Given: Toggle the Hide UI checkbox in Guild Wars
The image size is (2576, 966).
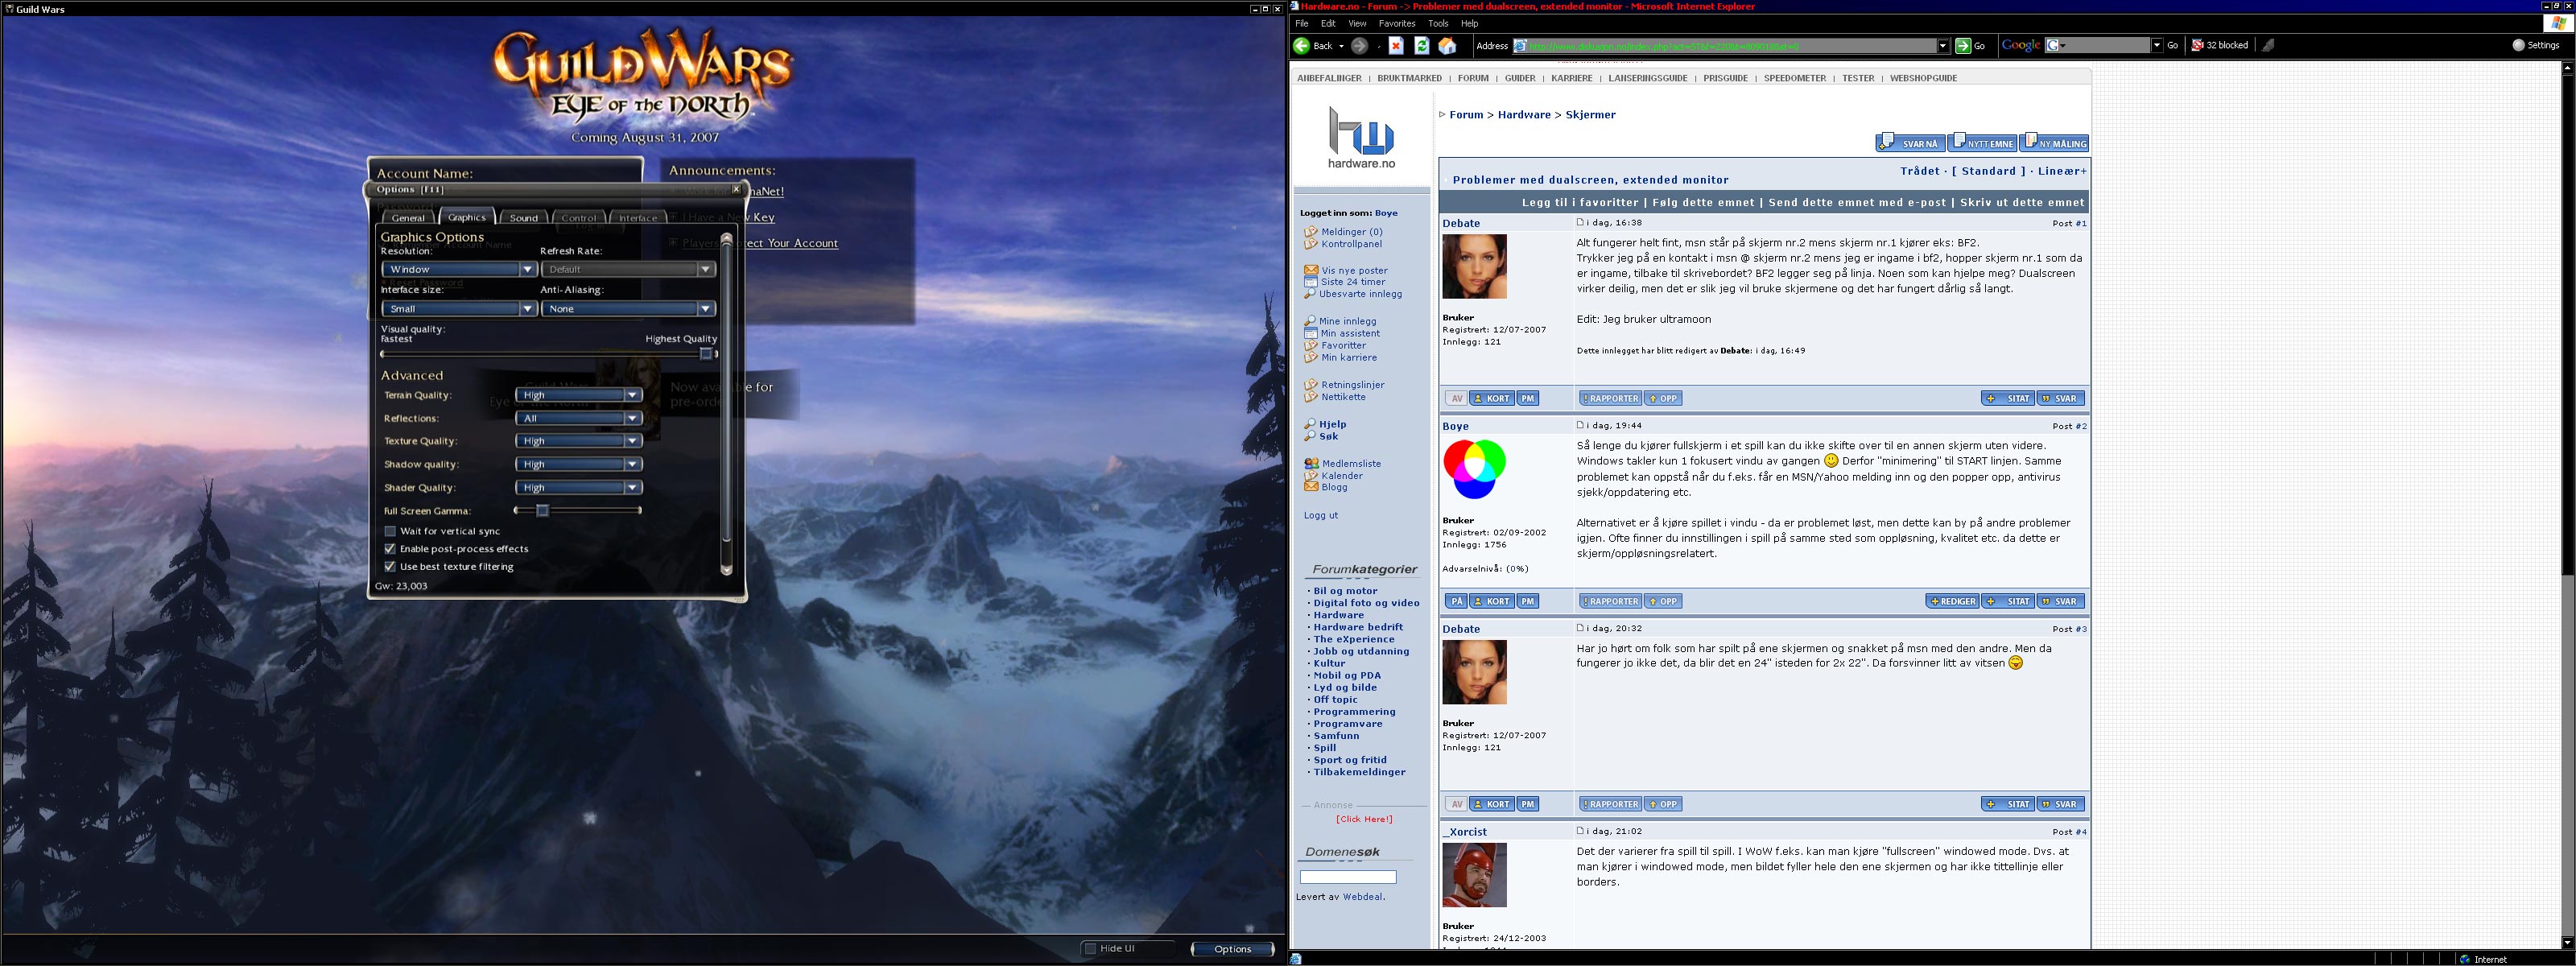Looking at the screenshot, I should pos(1090,949).
